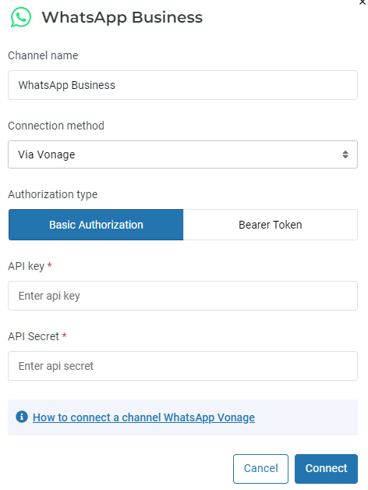Focus the API key input field
The width and height of the screenshot is (368, 490).
coord(182,296)
